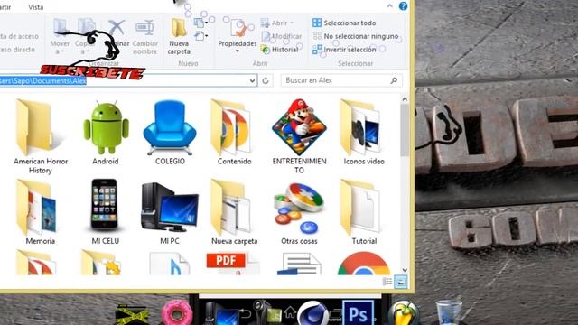Open the home icon in the dock
578x325 pixels.
pos(290,312)
